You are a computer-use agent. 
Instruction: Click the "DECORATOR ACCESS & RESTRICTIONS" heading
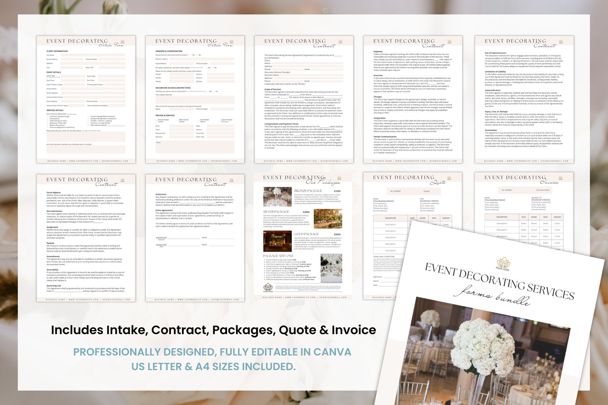pos(173,88)
